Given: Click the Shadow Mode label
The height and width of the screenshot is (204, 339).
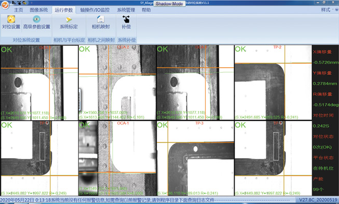Looking at the screenshot, I should (170, 4).
